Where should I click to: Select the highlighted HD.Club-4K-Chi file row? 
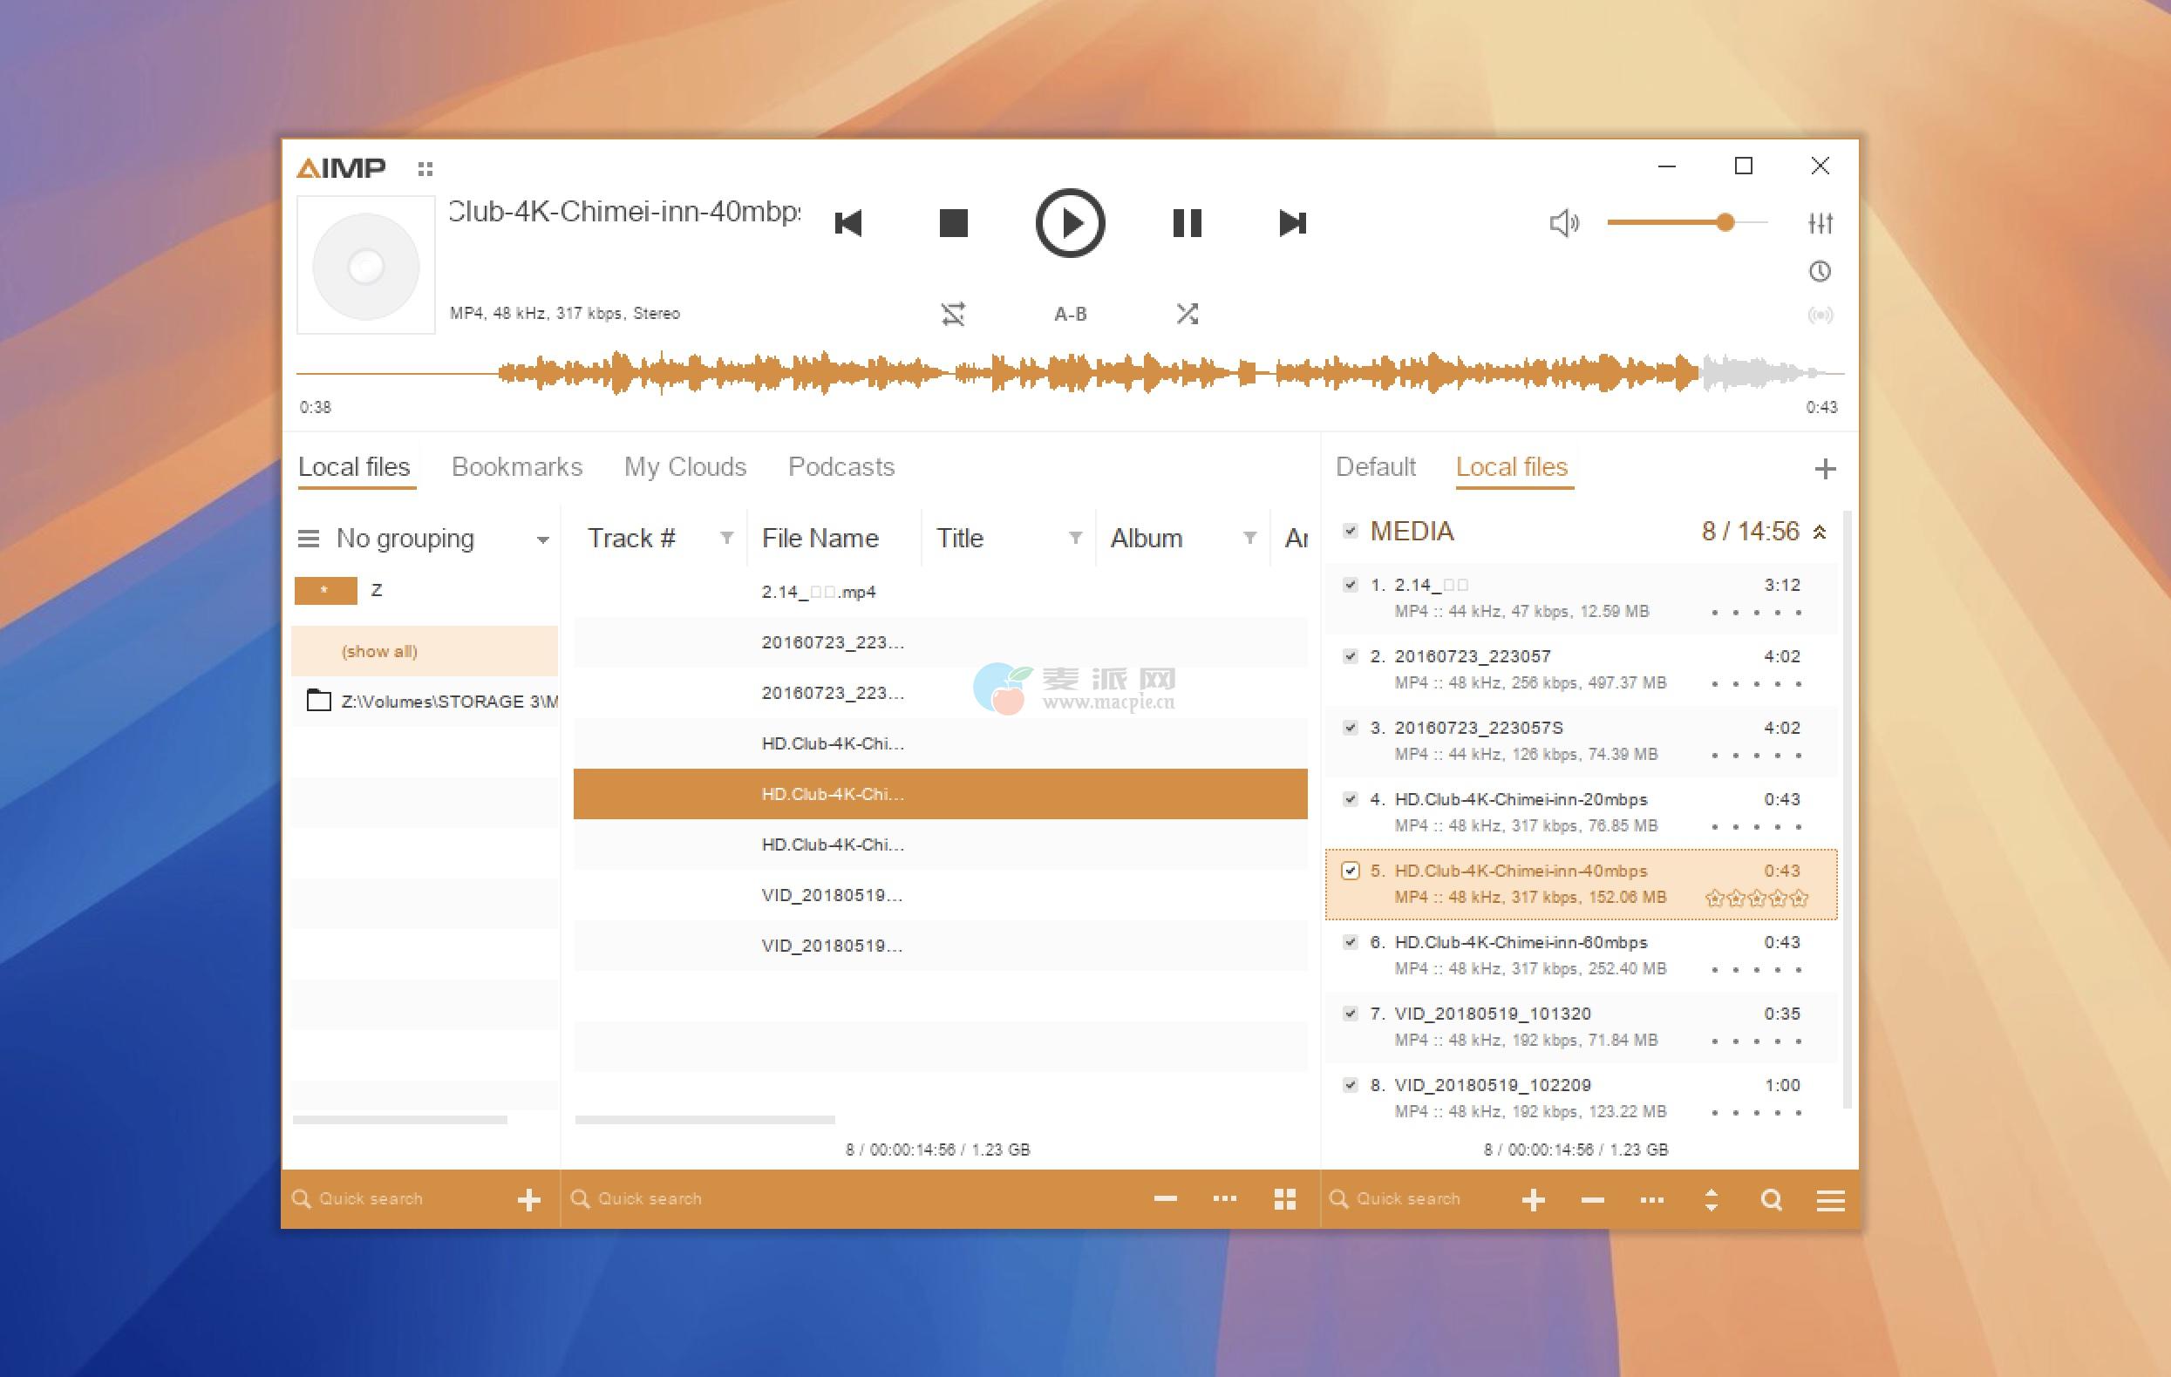(x=941, y=794)
